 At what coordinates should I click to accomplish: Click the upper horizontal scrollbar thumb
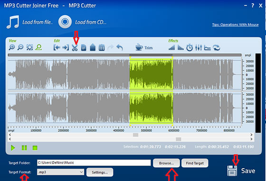pyautogui.click(x=135, y=135)
